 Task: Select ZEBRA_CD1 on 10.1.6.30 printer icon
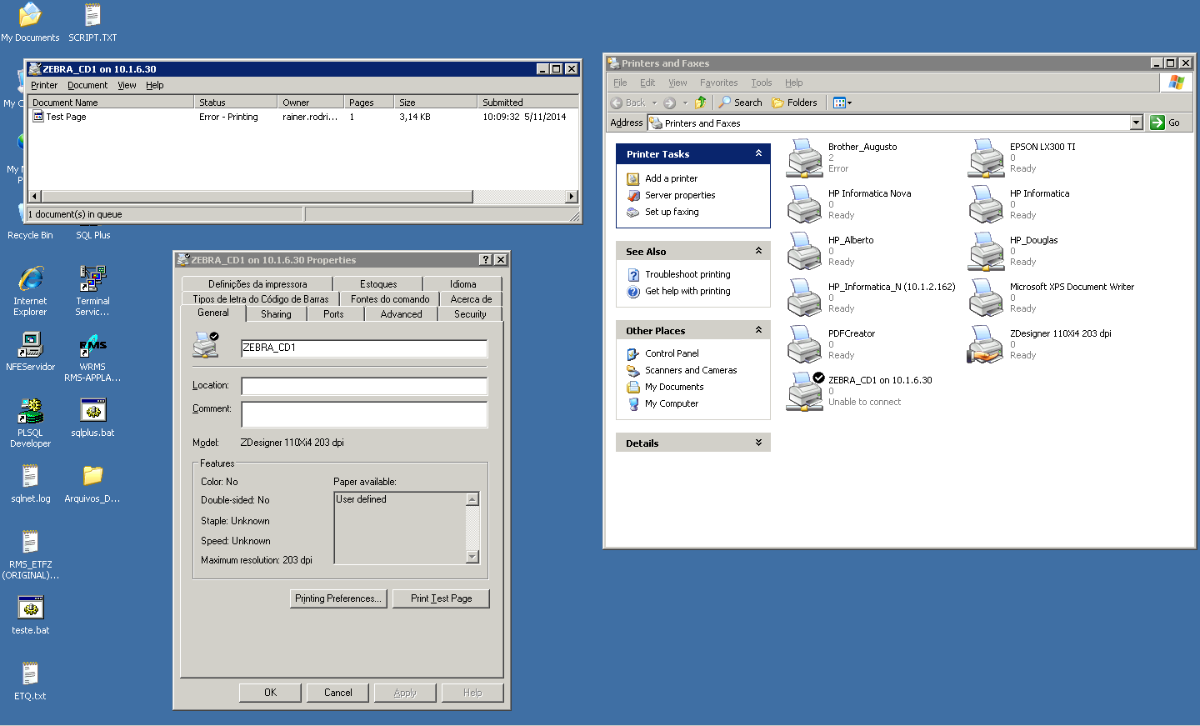click(805, 392)
